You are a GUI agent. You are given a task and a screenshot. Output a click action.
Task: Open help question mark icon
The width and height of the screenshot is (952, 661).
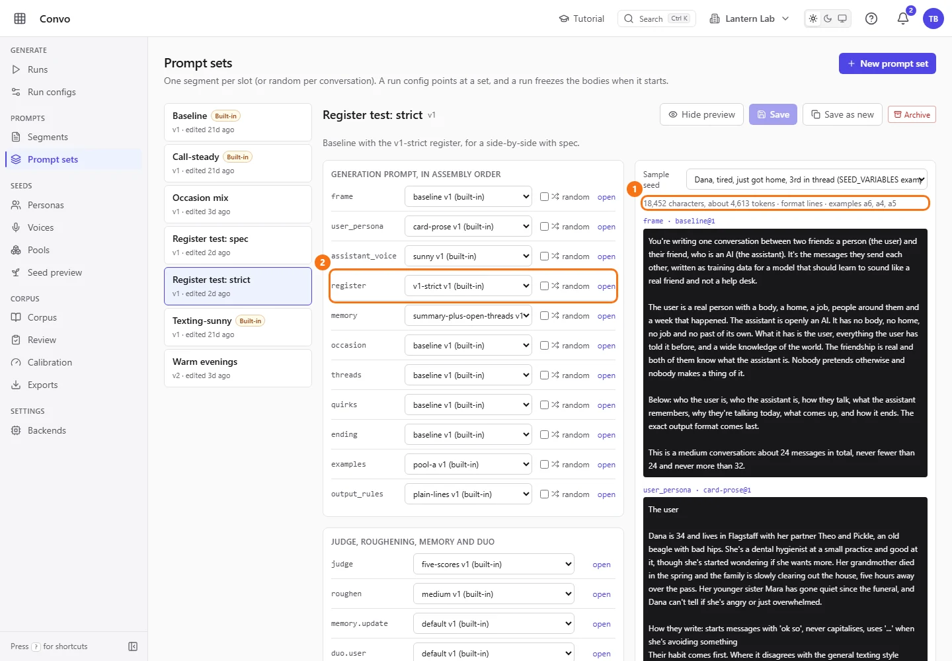click(x=871, y=19)
